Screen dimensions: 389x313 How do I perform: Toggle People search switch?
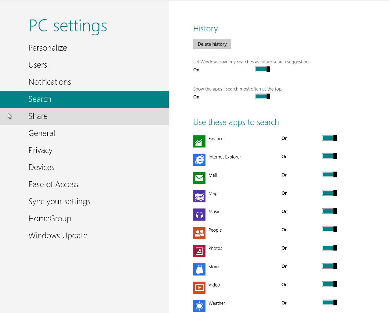pyautogui.click(x=329, y=229)
